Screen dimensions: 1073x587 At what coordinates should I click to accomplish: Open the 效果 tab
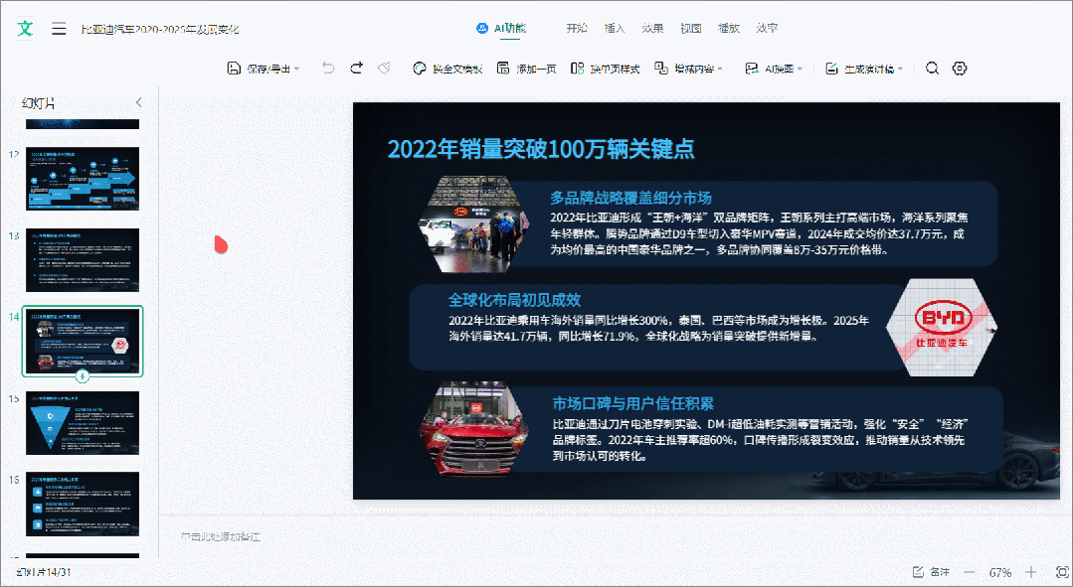point(652,28)
